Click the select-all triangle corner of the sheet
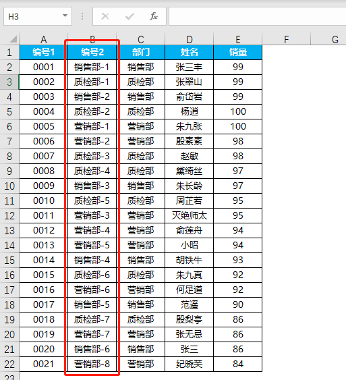This screenshot has height=380, width=346. coord(13,39)
